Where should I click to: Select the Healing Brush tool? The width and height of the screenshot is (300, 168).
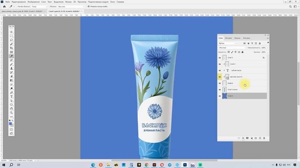[11, 60]
